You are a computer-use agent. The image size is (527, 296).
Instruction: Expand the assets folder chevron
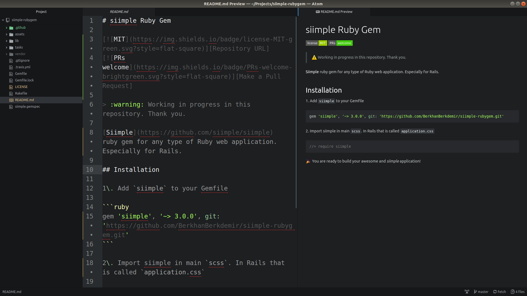(7, 34)
